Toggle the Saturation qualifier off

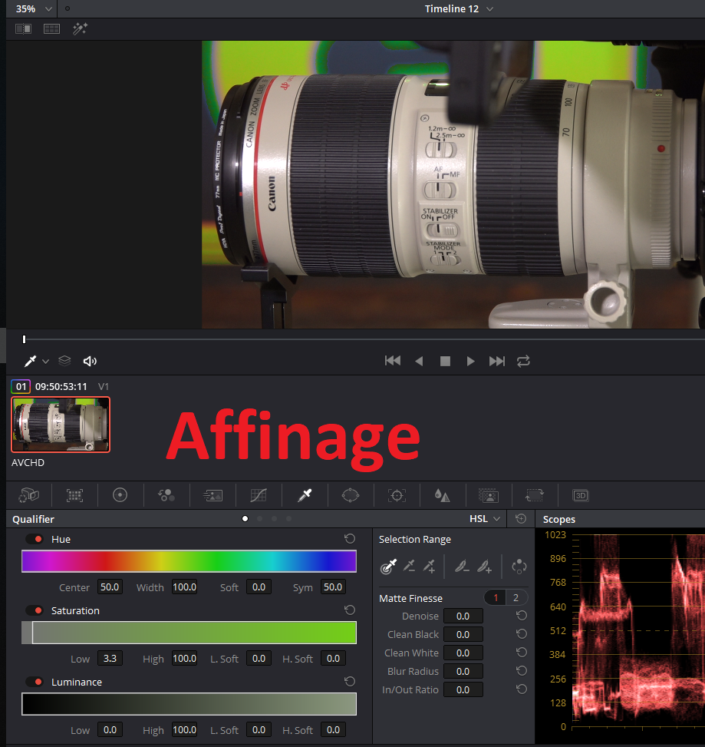coord(34,611)
